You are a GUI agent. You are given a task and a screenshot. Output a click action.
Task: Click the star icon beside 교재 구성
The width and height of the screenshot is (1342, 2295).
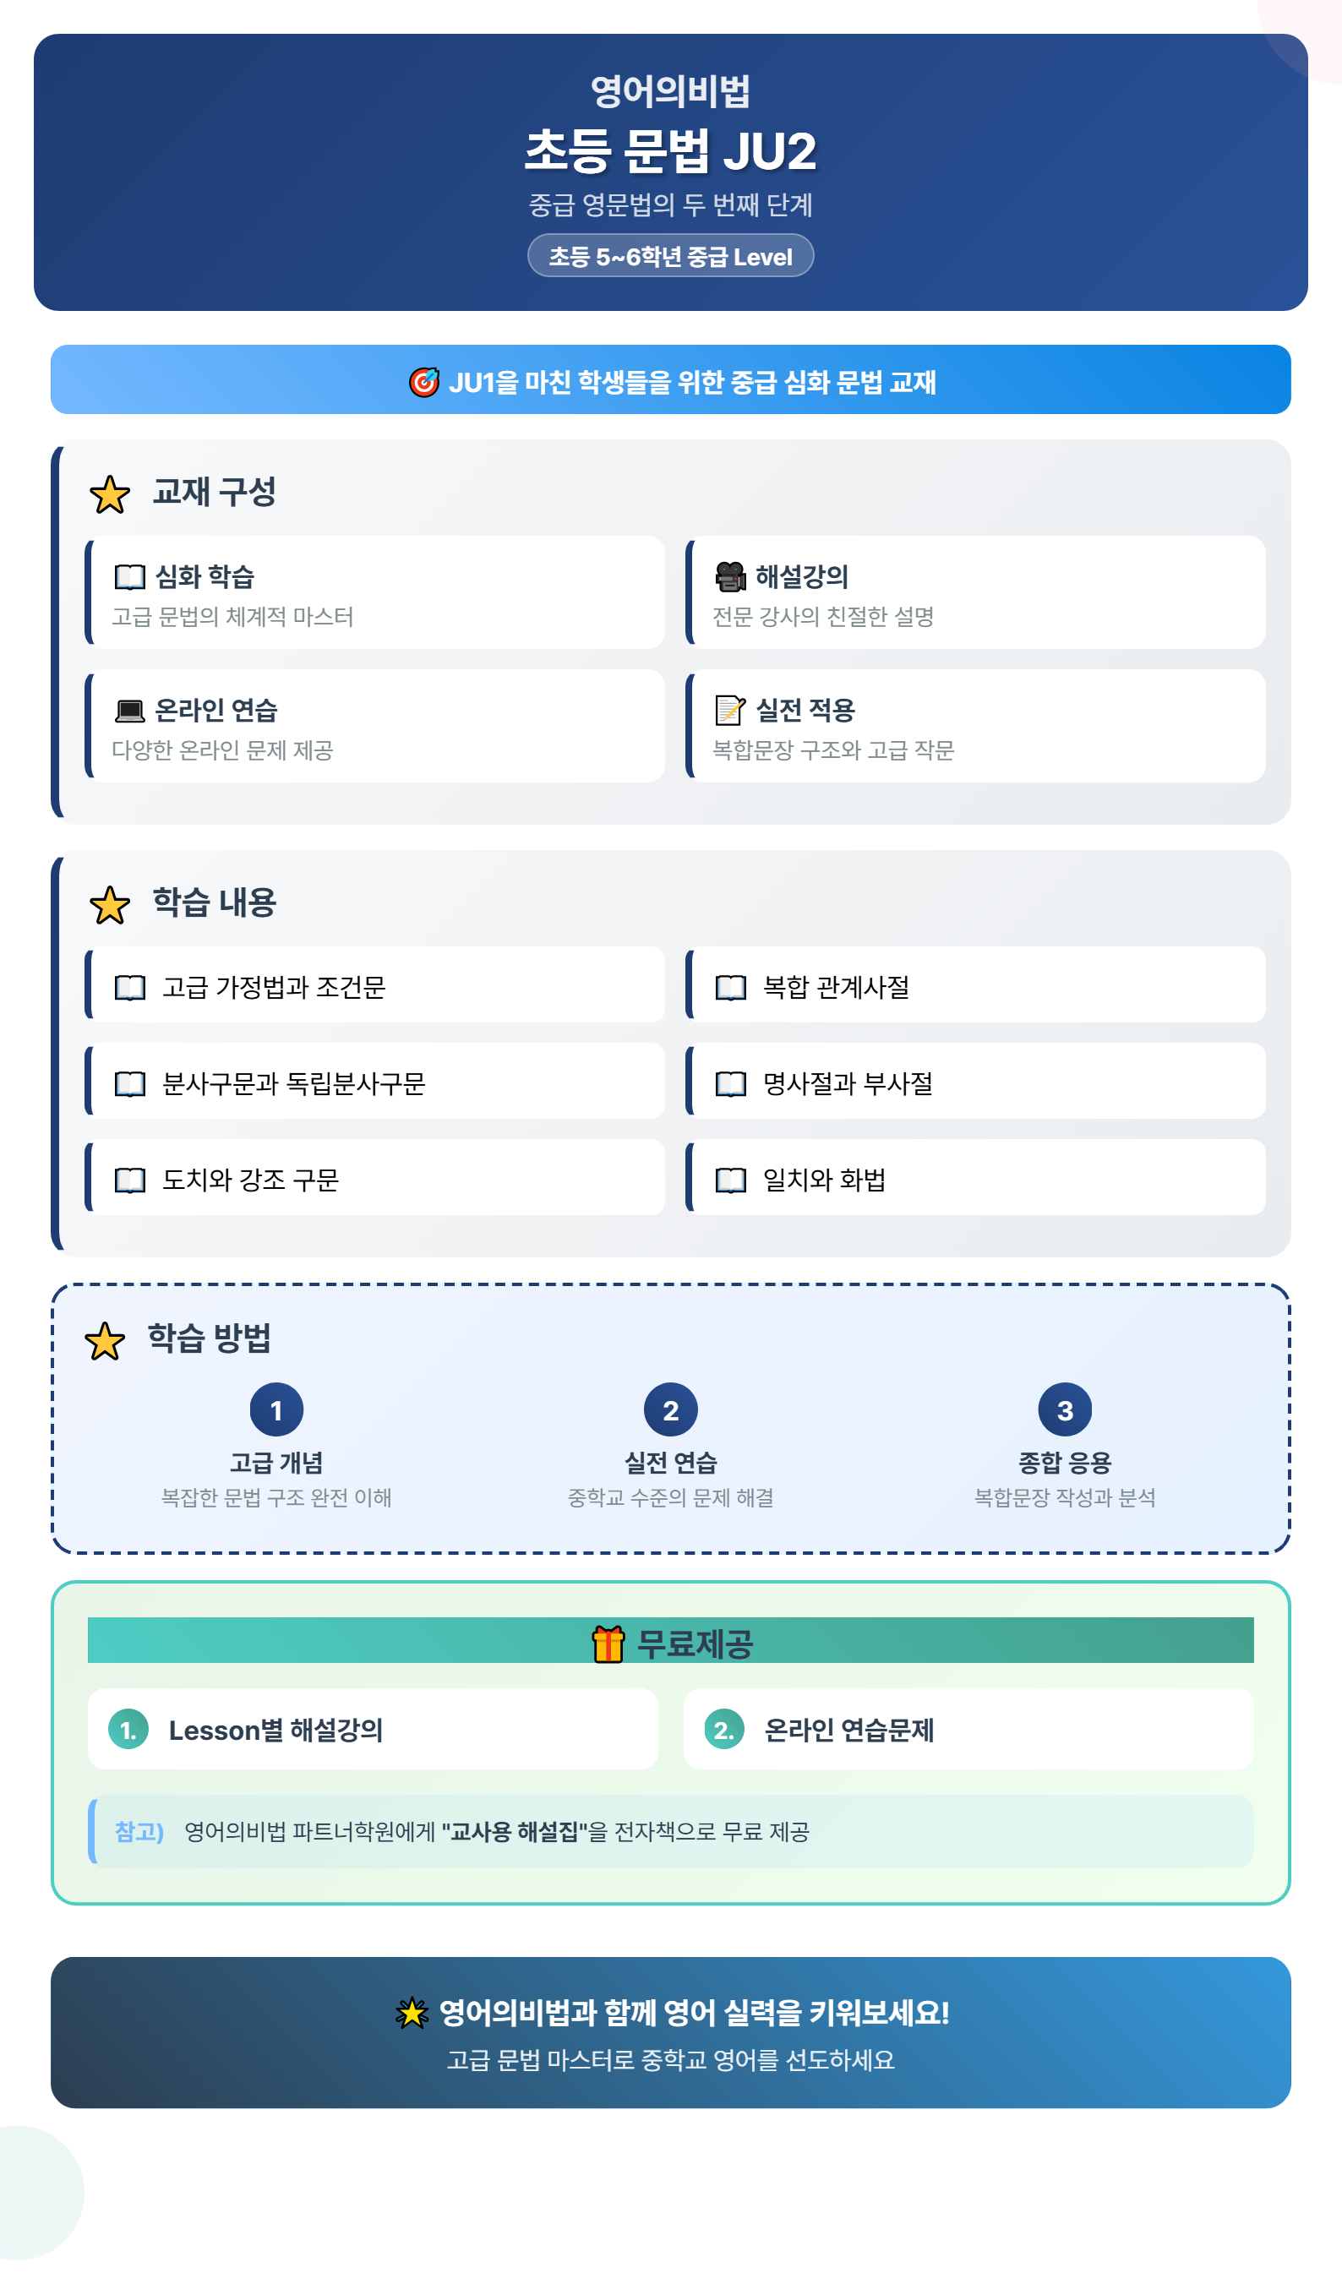[109, 494]
